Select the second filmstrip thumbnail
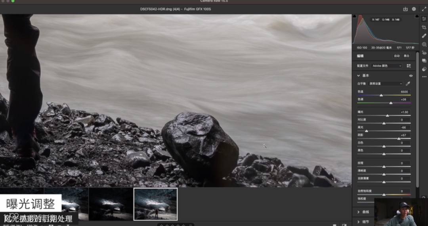428x226 pixels. point(66,204)
